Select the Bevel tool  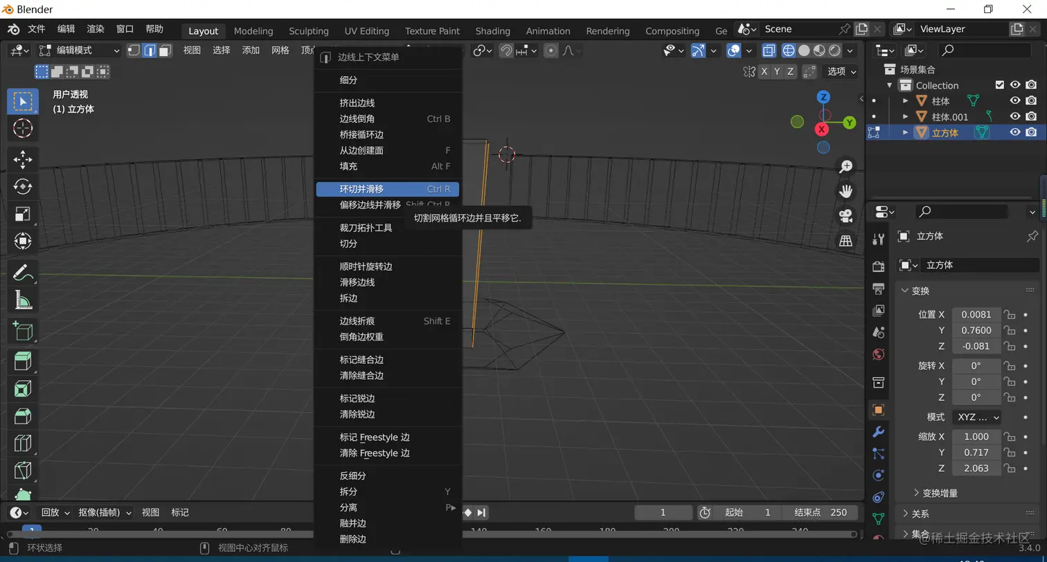(23, 416)
